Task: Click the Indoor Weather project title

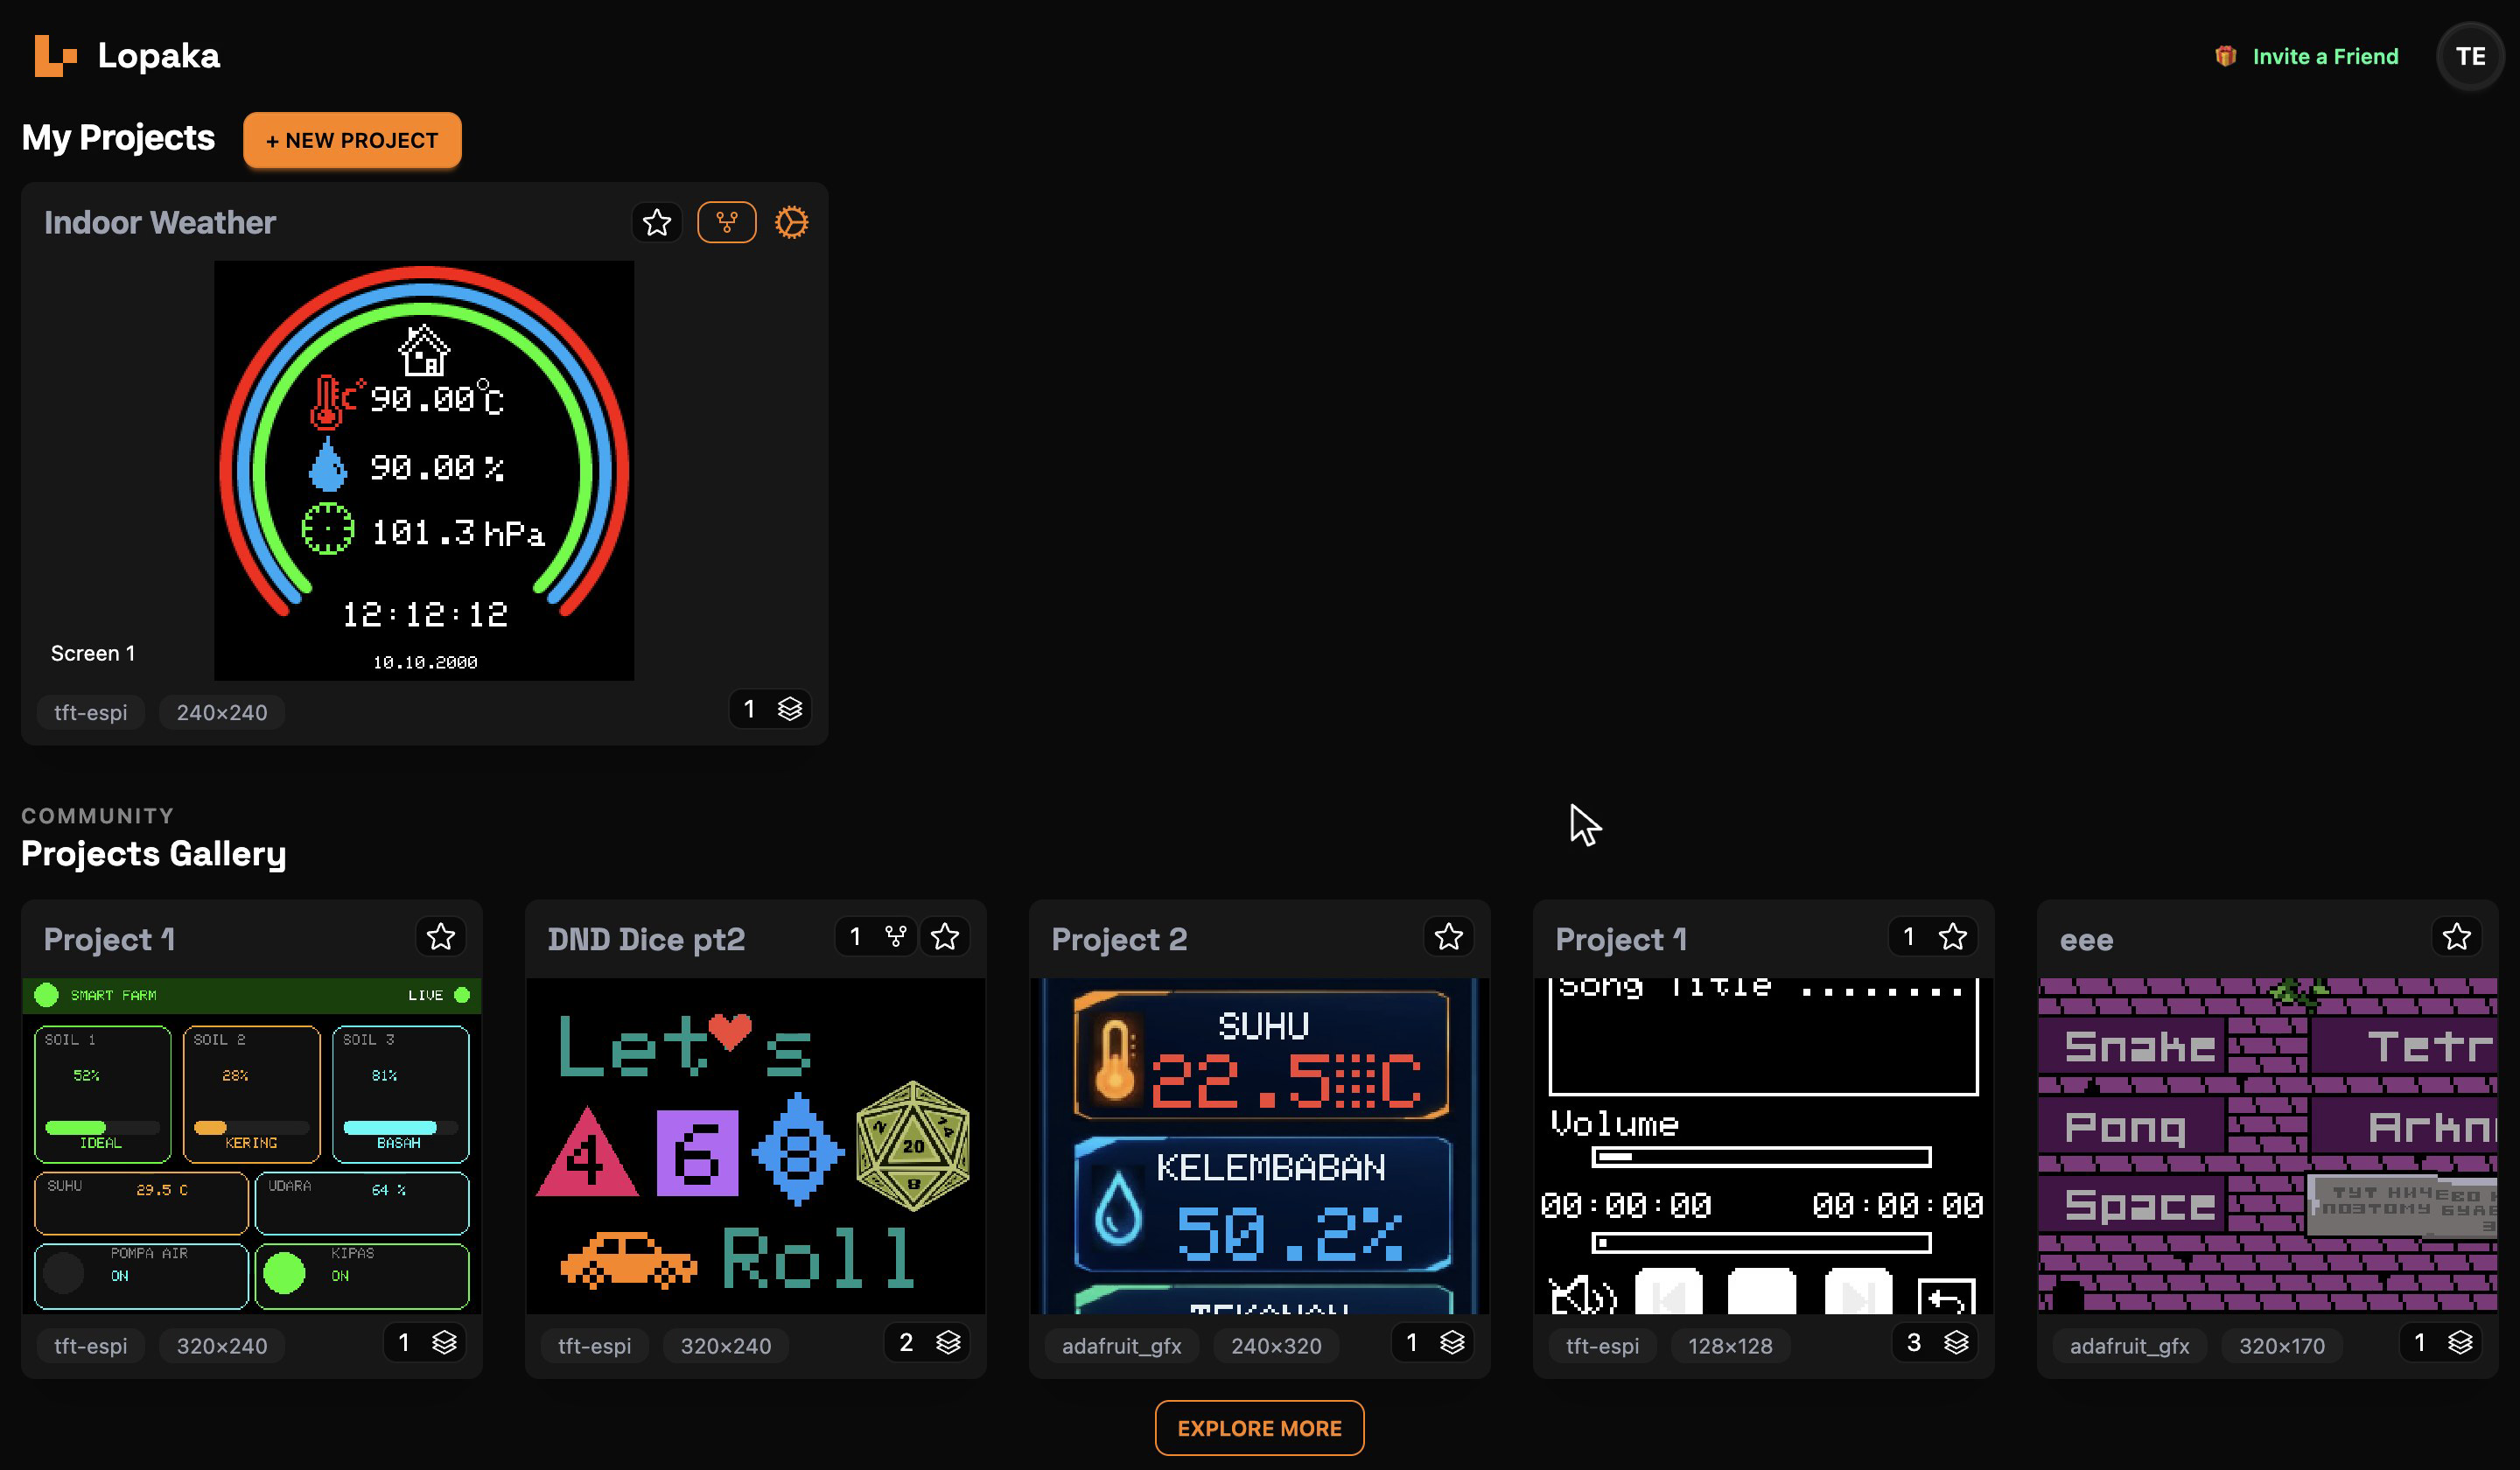Action: pyautogui.click(x=160, y=223)
